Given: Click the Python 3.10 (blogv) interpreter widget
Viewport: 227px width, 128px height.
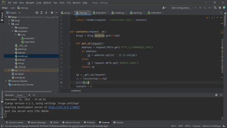Looking at the screenshot, I should [x=211, y=126].
